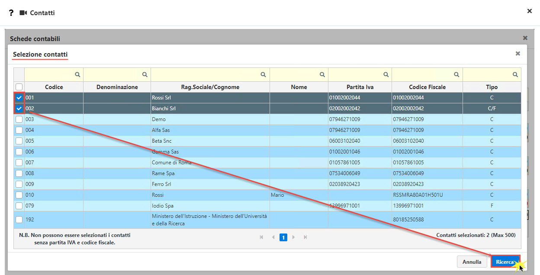
Task: Click search icon in Denominazione filter
Action: click(145, 74)
